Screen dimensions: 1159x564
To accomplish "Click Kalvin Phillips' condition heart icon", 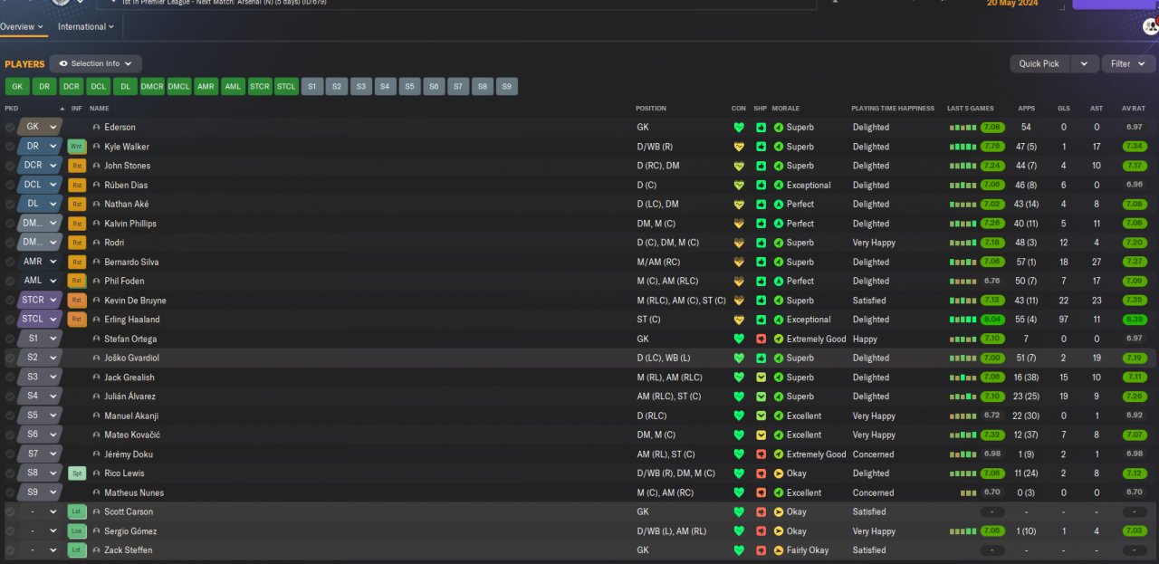I will (739, 224).
